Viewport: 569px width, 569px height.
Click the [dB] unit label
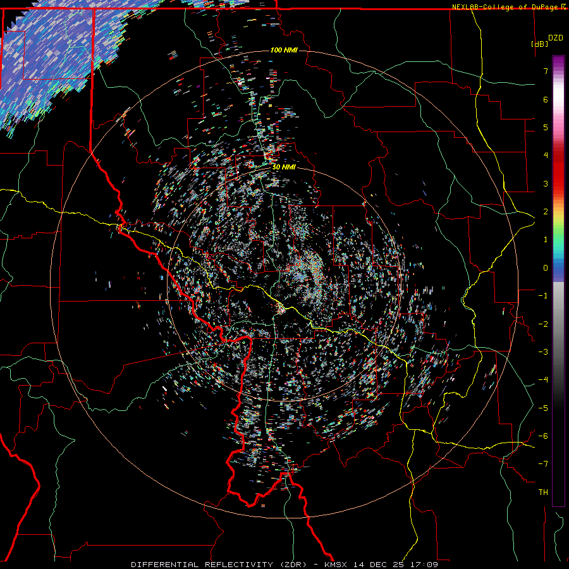(539, 44)
